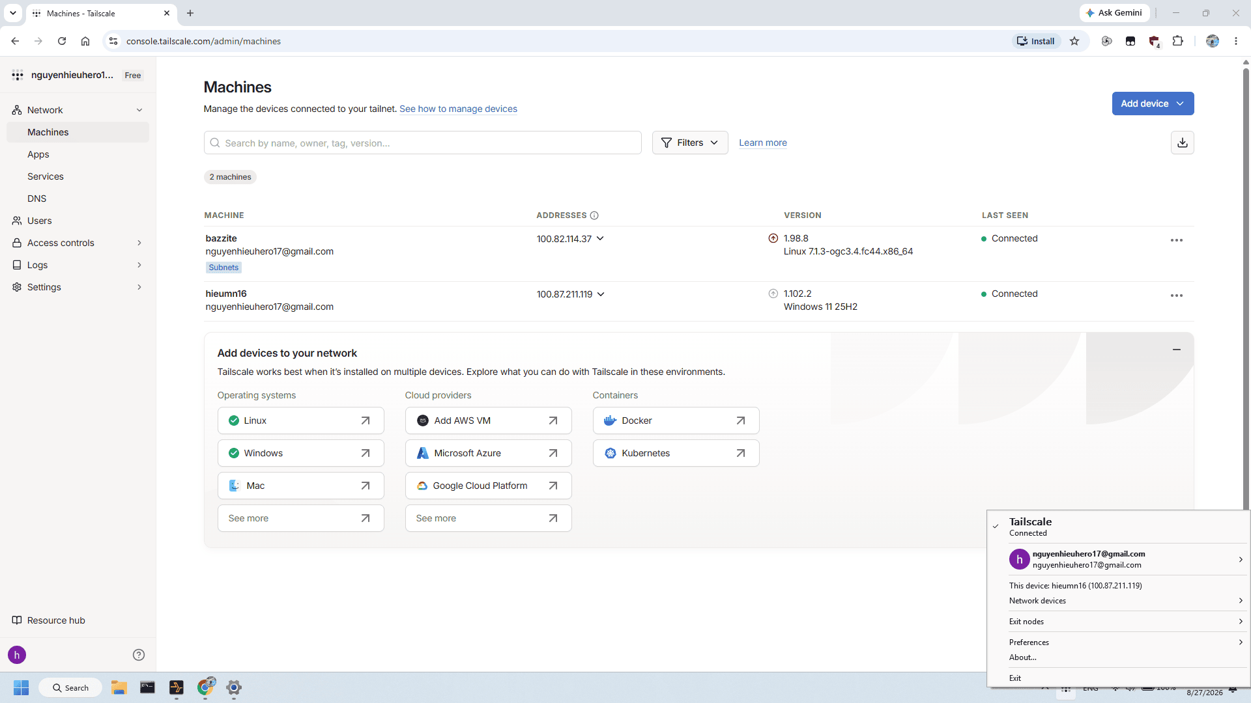The width and height of the screenshot is (1251, 703).
Task: Open the Microsoft Azure option
Action: [489, 453]
